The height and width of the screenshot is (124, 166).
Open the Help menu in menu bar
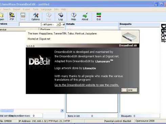coord(63,9)
